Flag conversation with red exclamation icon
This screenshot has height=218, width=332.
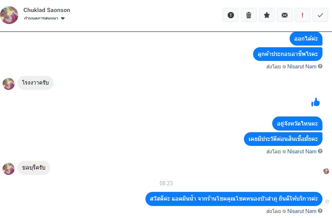(x=302, y=15)
